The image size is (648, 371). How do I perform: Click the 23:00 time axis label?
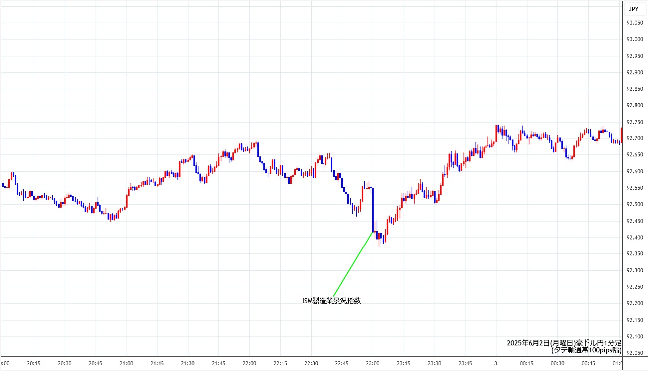point(373,363)
